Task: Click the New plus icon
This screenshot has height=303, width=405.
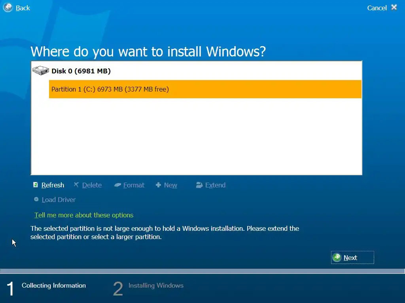Action: point(158,185)
